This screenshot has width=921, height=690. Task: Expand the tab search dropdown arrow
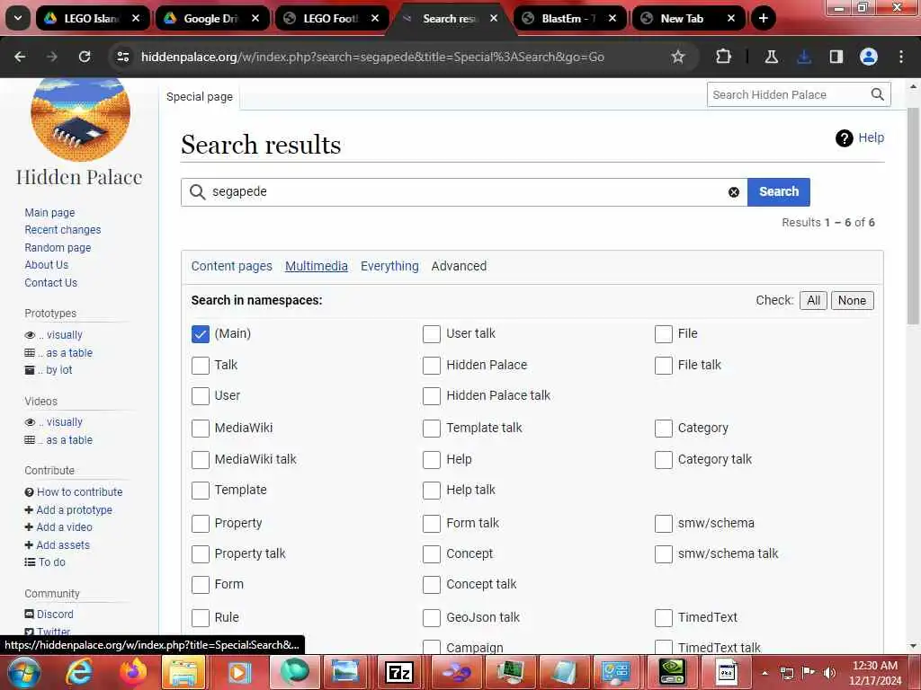(x=18, y=18)
